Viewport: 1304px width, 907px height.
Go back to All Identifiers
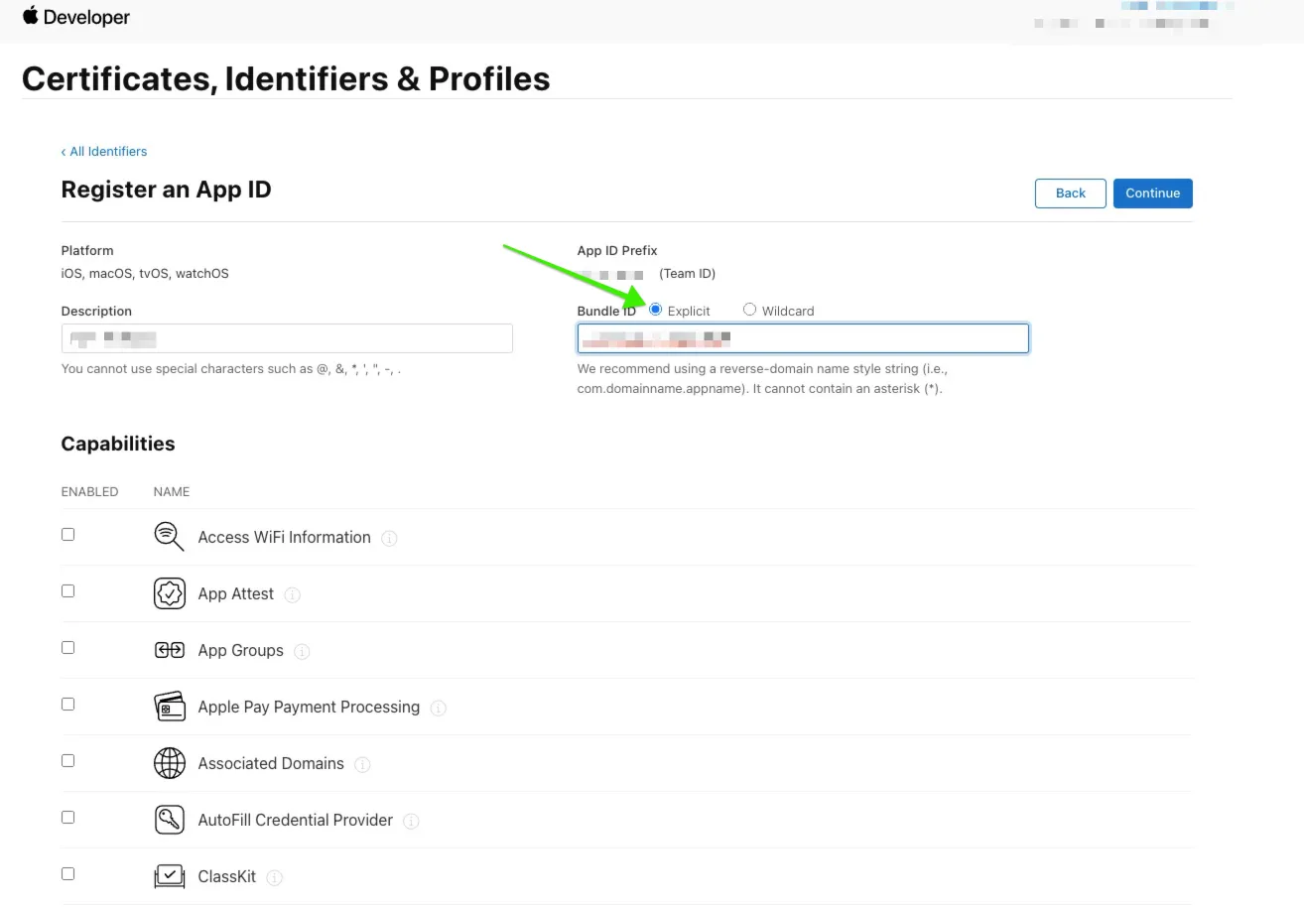point(104,151)
